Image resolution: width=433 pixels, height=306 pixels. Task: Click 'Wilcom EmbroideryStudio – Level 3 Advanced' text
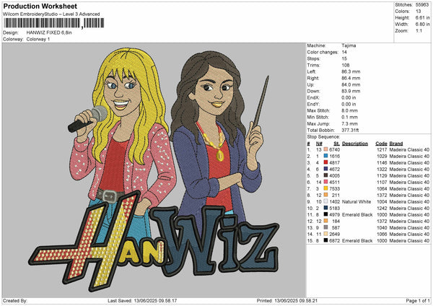(51, 14)
